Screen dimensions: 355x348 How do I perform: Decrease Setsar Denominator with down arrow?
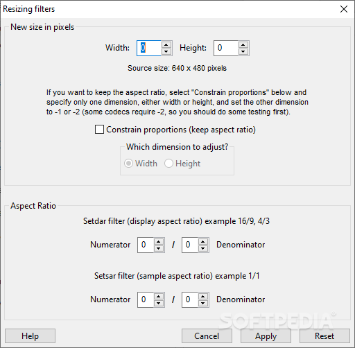pyautogui.click(x=203, y=303)
